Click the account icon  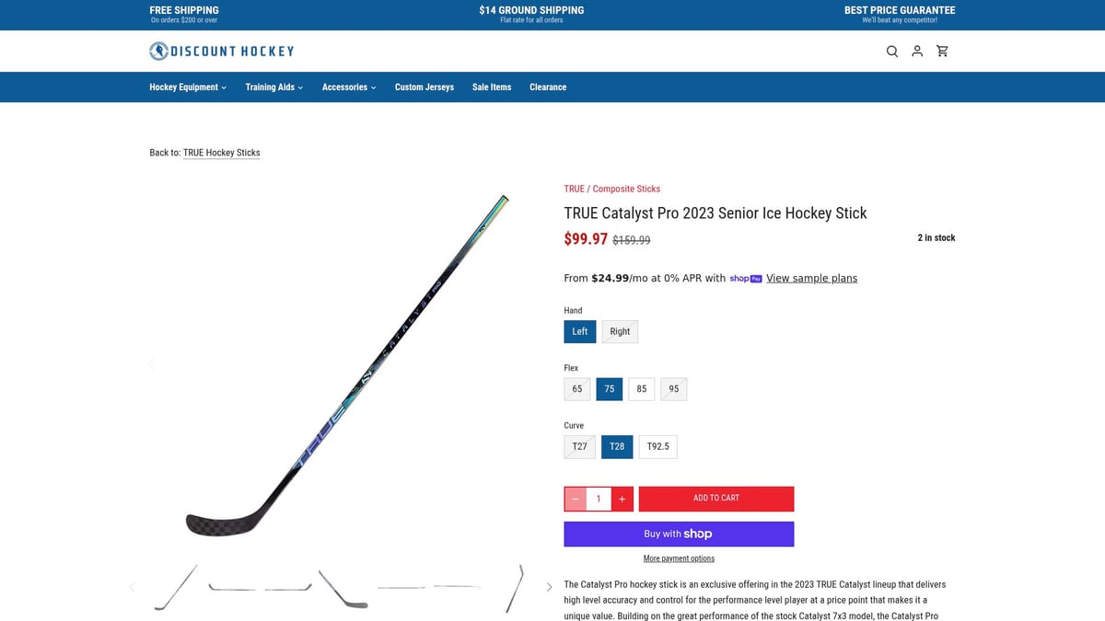(917, 51)
